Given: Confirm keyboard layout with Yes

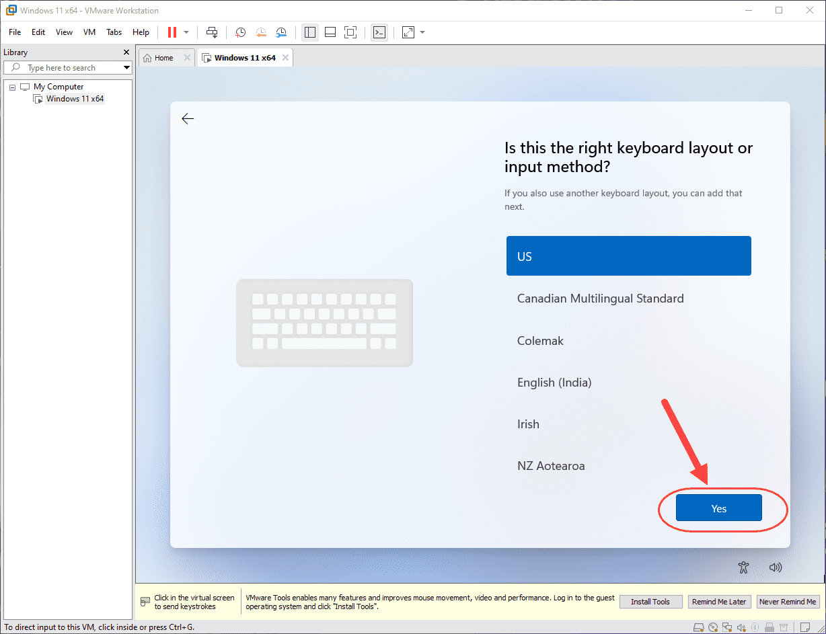Looking at the screenshot, I should [718, 508].
